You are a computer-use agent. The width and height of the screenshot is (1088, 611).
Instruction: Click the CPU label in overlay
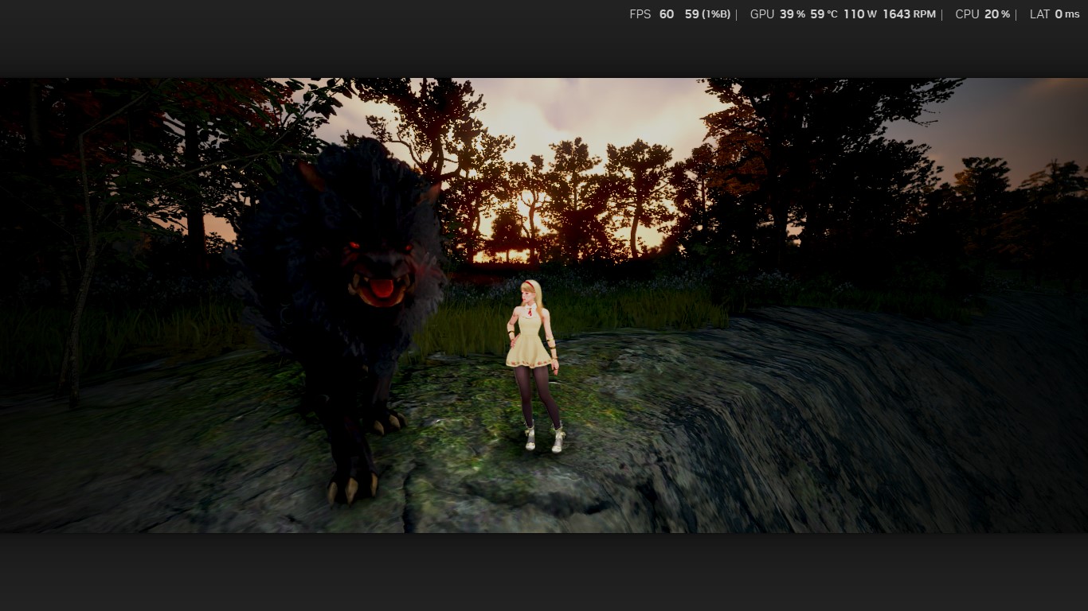coord(967,14)
